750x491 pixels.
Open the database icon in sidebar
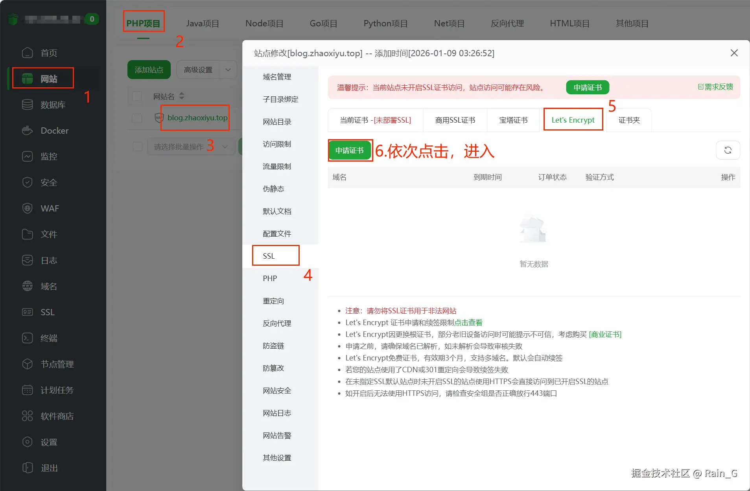(x=27, y=105)
